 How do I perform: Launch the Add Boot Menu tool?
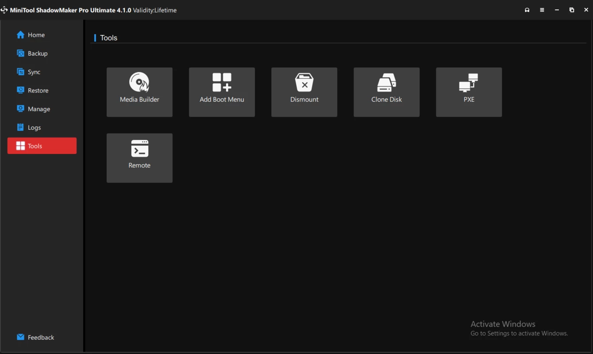pos(222,92)
